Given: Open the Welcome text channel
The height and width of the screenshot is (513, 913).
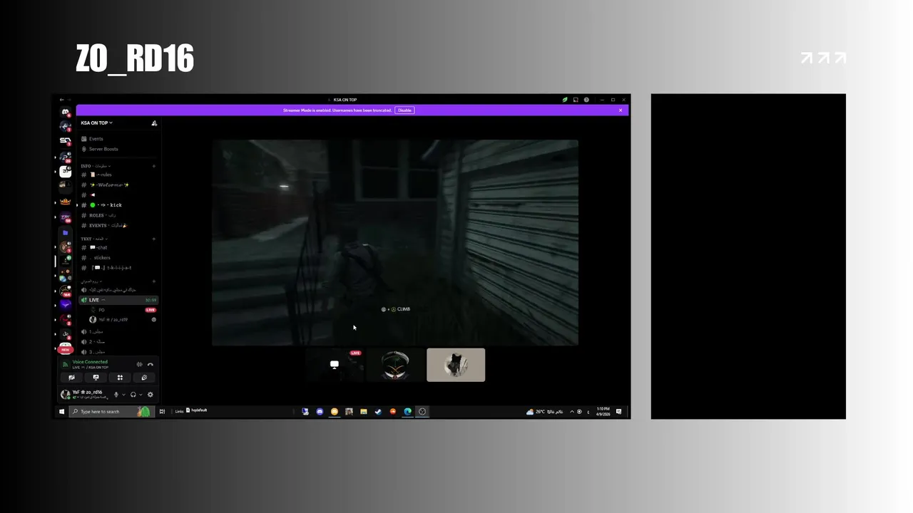Looking at the screenshot, I should point(118,185).
